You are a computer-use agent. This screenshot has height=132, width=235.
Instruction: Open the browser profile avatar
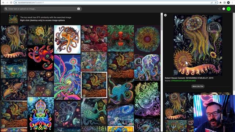[228, 3]
